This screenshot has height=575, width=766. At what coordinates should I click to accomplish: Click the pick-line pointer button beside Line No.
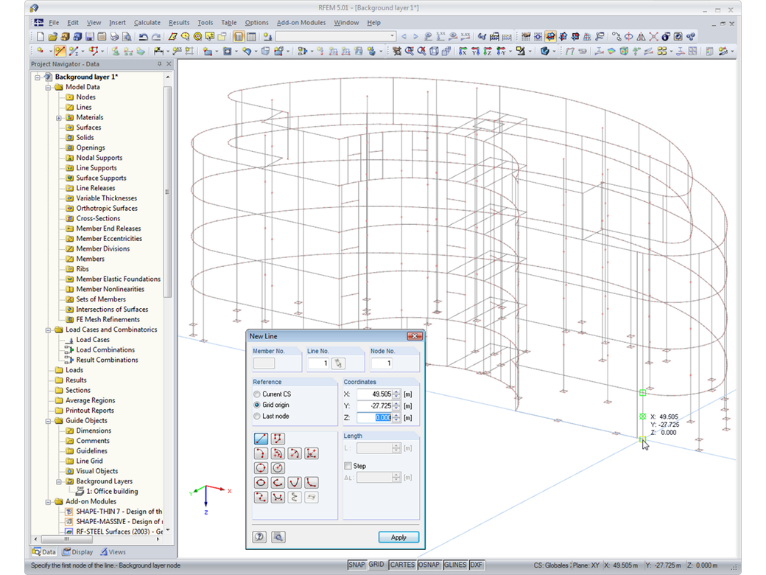pyautogui.click(x=338, y=363)
